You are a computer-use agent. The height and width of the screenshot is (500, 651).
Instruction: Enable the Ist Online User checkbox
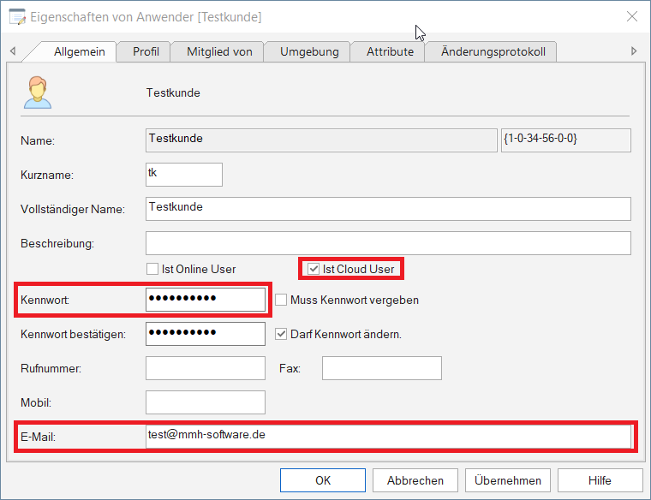click(153, 269)
